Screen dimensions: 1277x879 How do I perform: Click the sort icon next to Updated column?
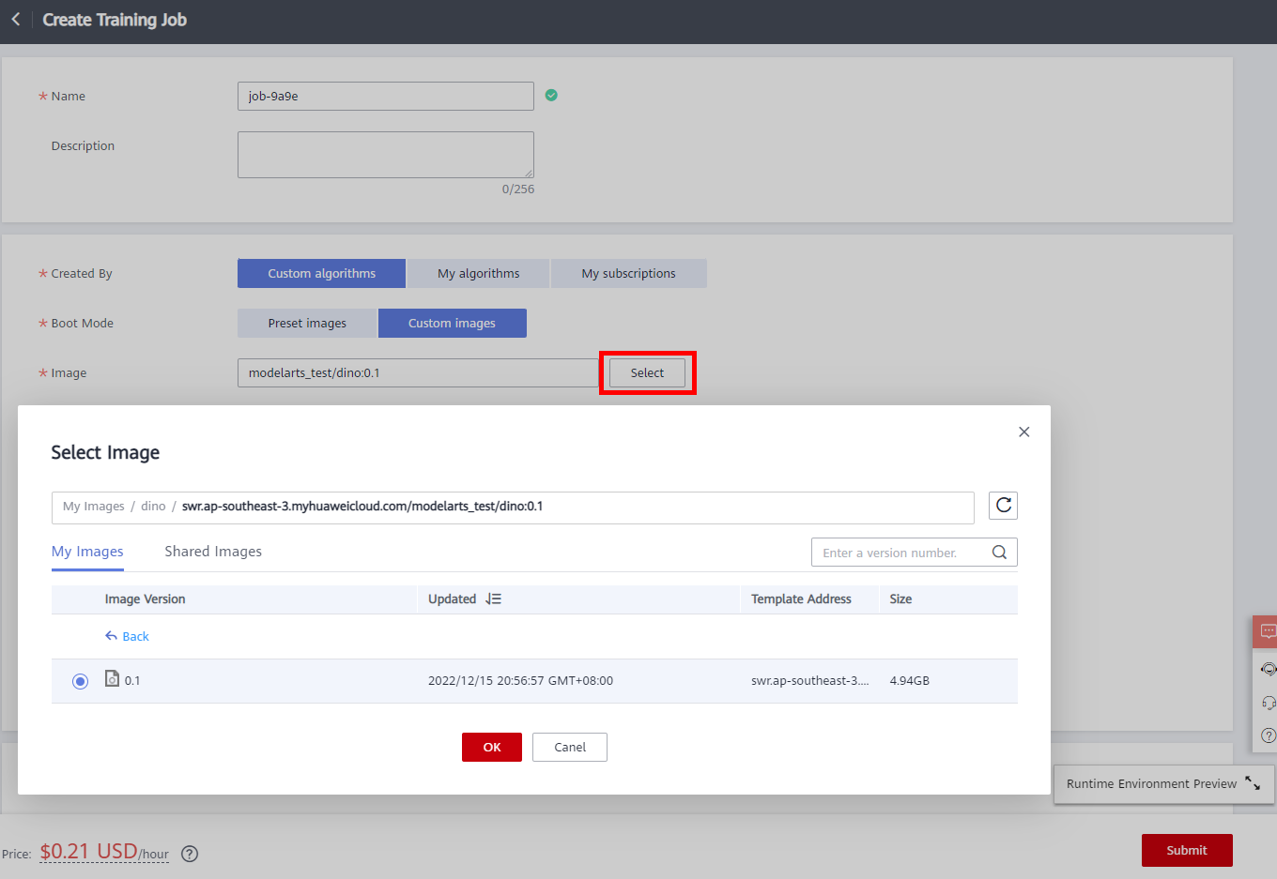pyautogui.click(x=494, y=599)
